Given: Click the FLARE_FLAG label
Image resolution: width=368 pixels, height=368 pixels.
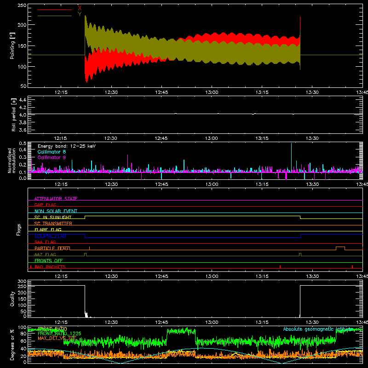Looking at the screenshot, I should 48,230.
